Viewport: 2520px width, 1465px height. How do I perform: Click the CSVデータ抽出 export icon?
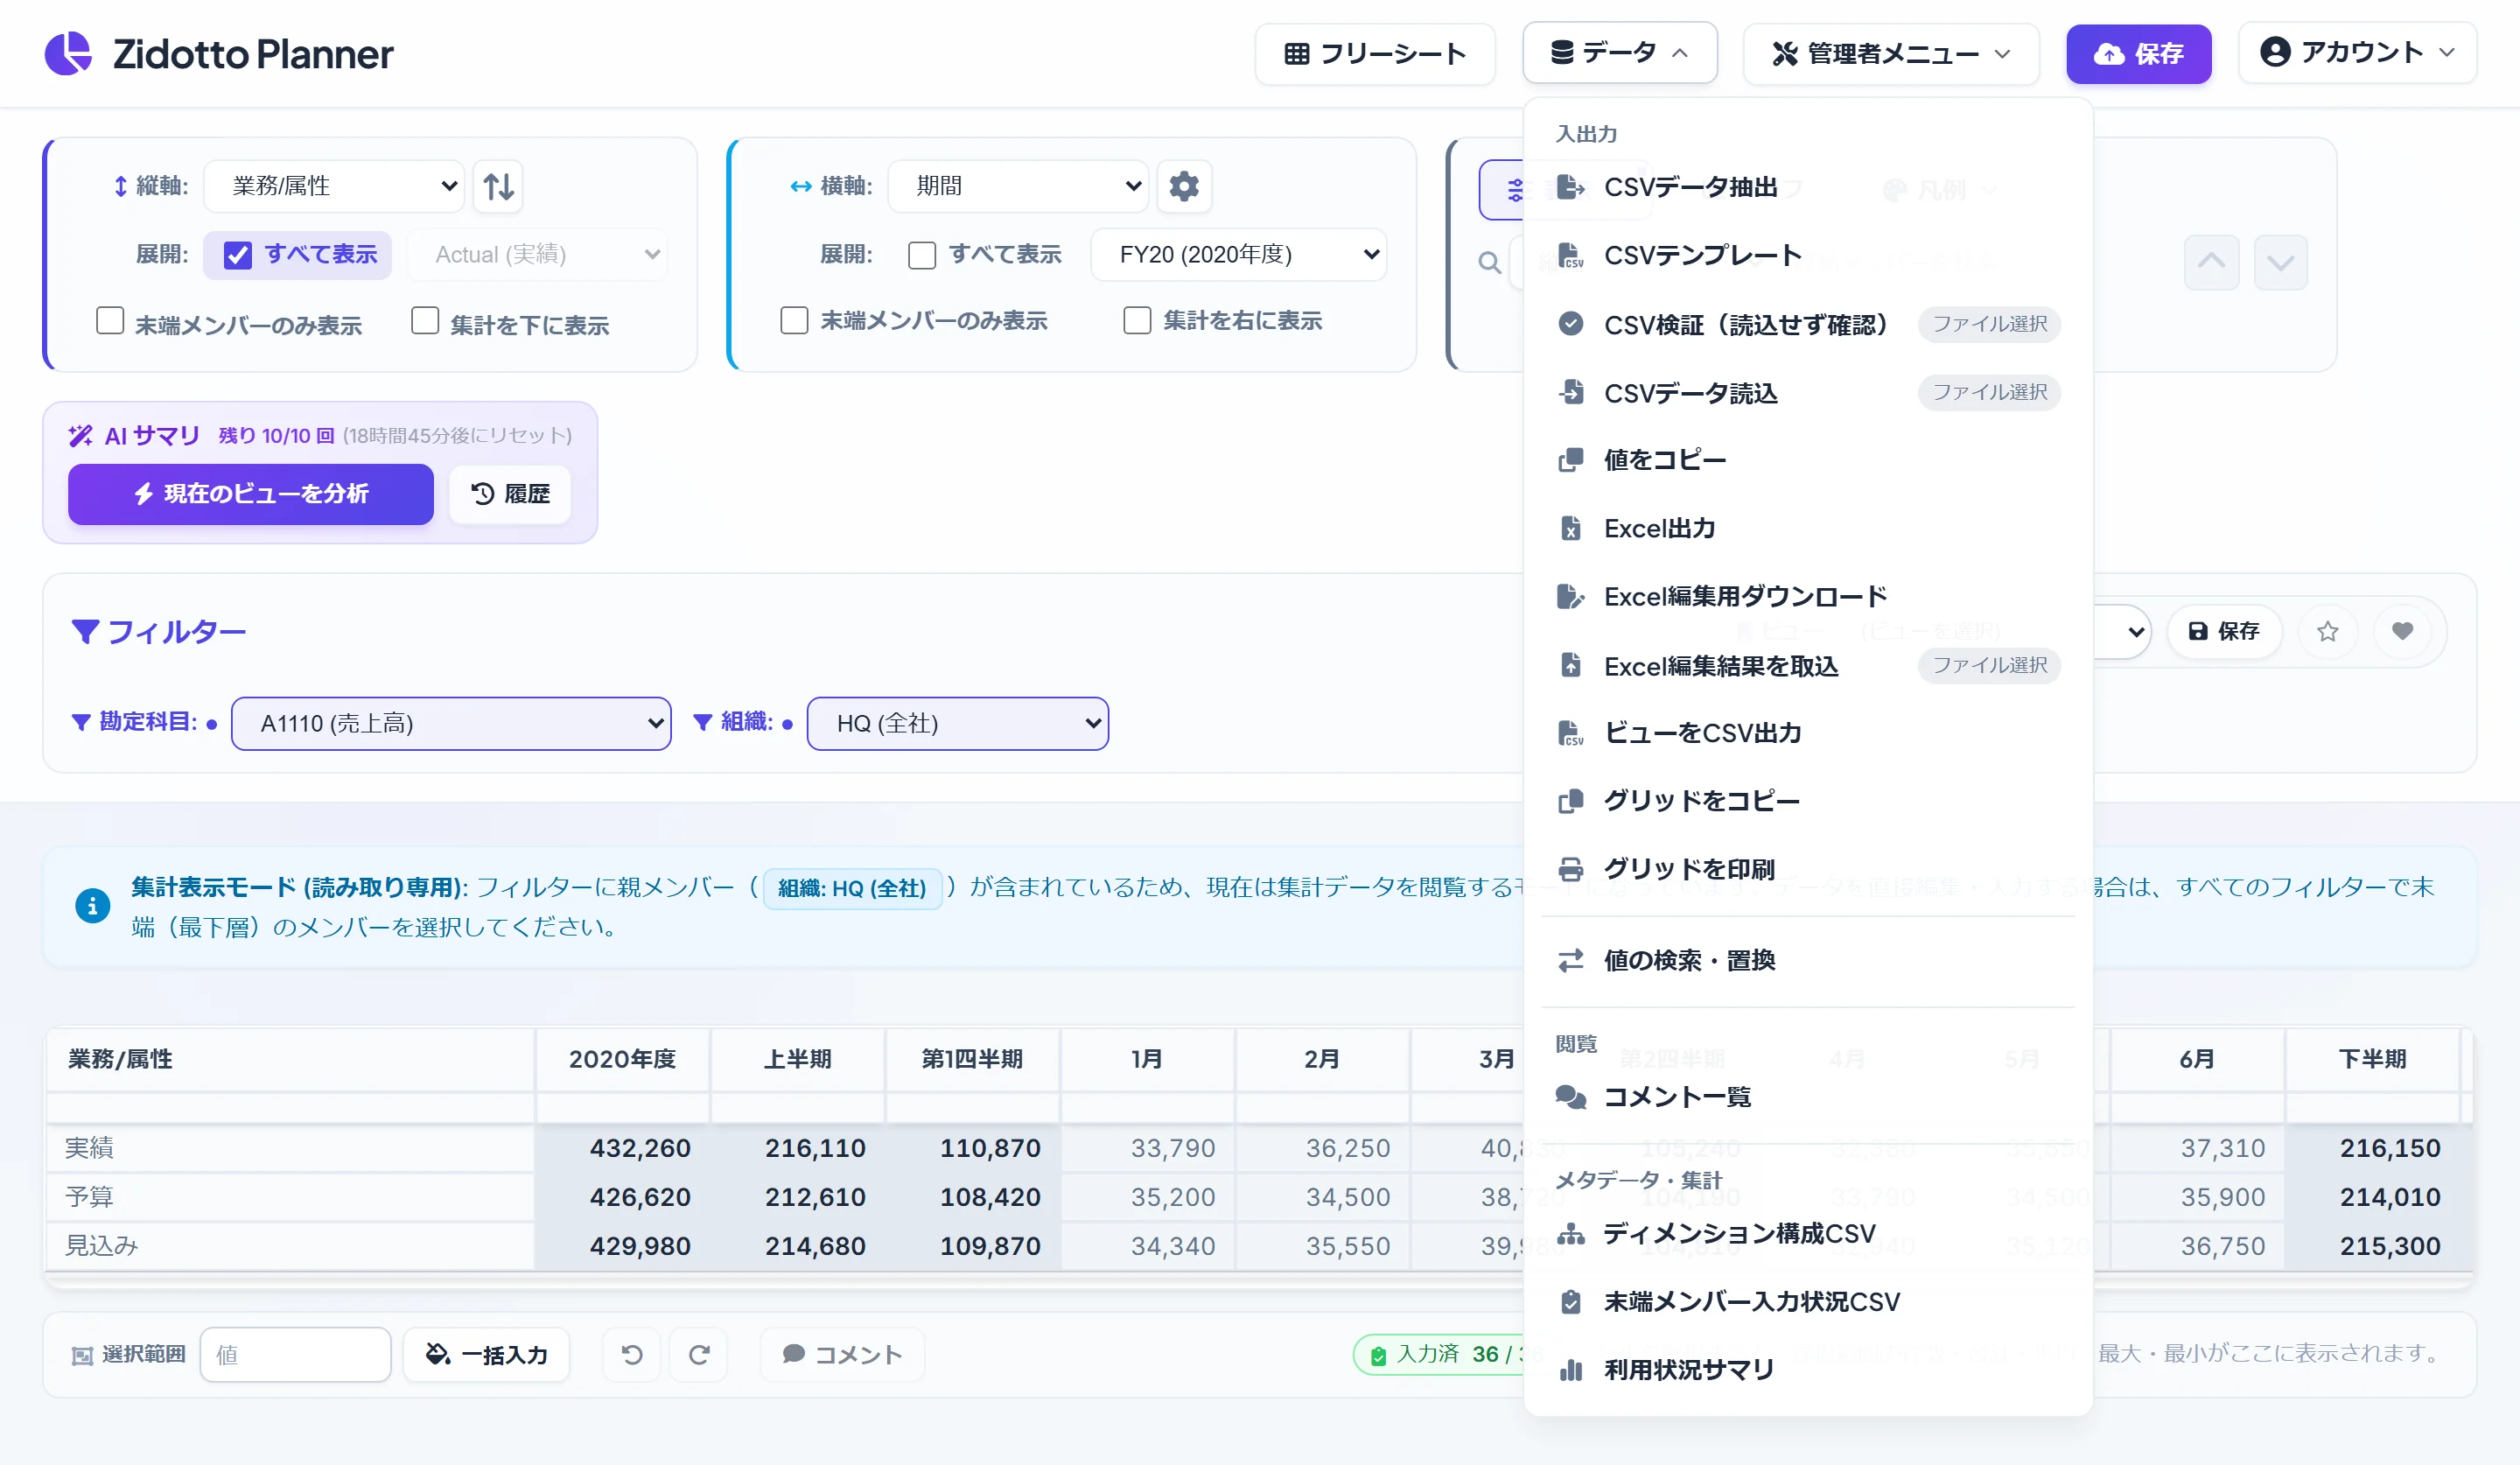click(1570, 187)
